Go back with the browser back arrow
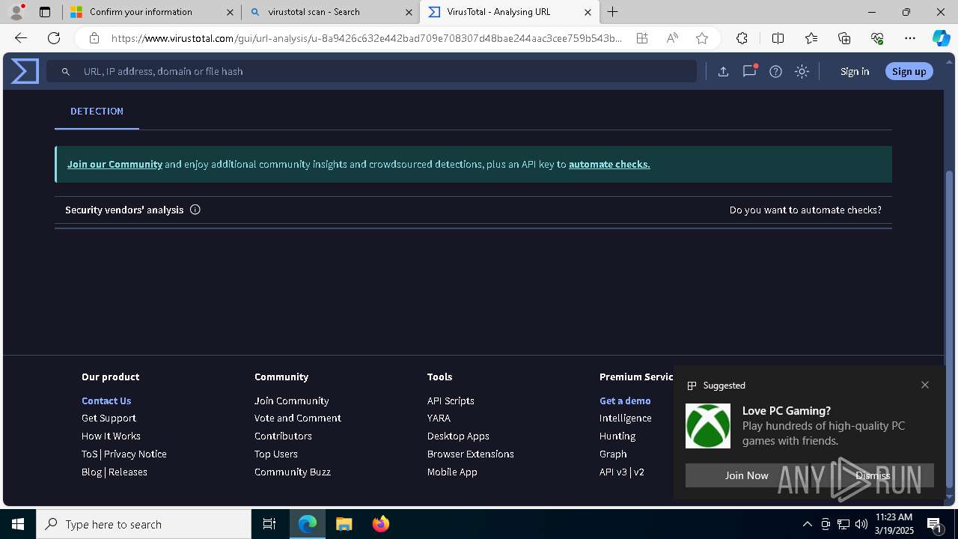This screenshot has height=539, width=958. click(x=21, y=38)
